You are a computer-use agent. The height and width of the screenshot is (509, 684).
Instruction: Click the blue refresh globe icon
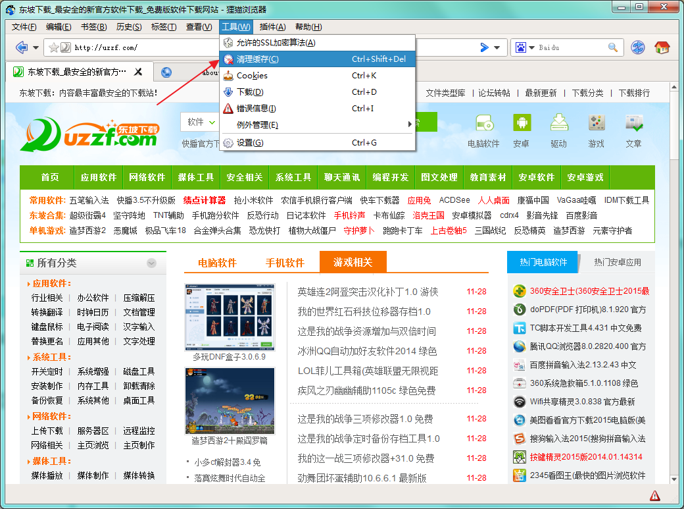638,47
